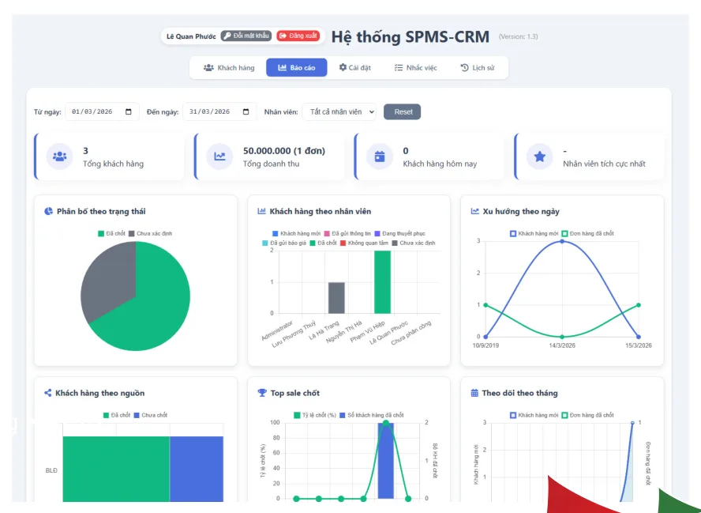
Task: Open calendar picker for Đến ngày
Action: pos(246,112)
